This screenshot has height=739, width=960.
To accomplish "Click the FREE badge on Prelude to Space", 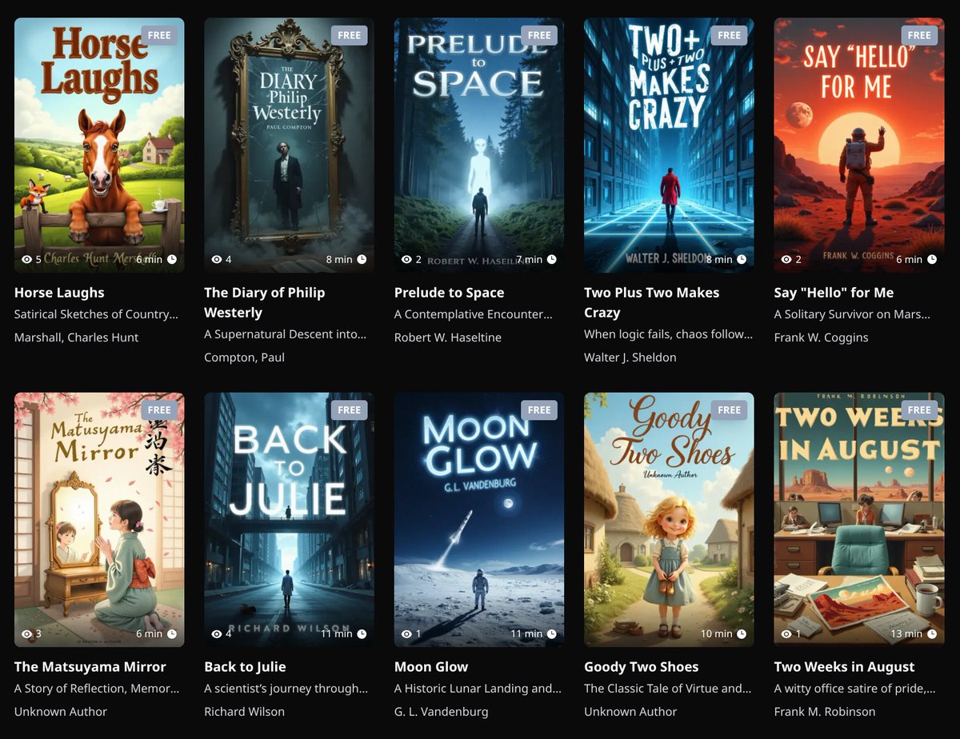I will coord(539,35).
